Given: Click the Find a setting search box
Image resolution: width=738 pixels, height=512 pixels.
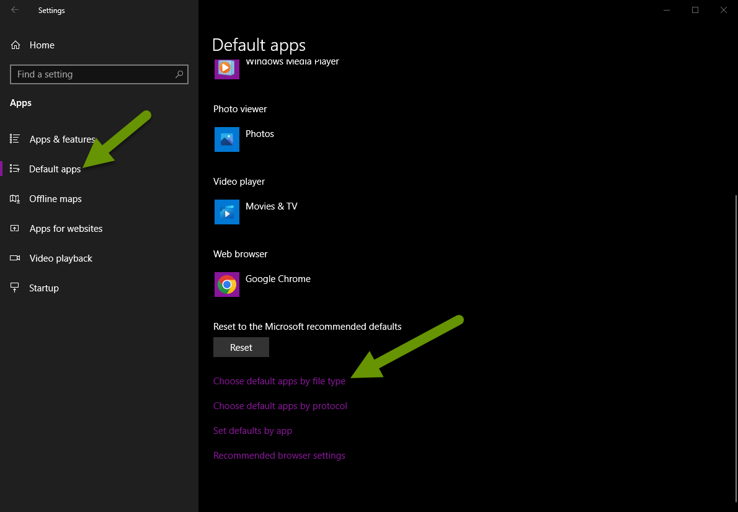Looking at the screenshot, I should pyautogui.click(x=99, y=74).
